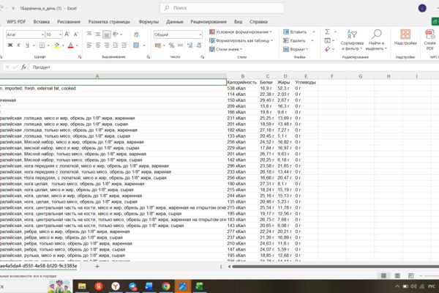Align text to middle vertically
439x293 pixels.
click(98, 34)
